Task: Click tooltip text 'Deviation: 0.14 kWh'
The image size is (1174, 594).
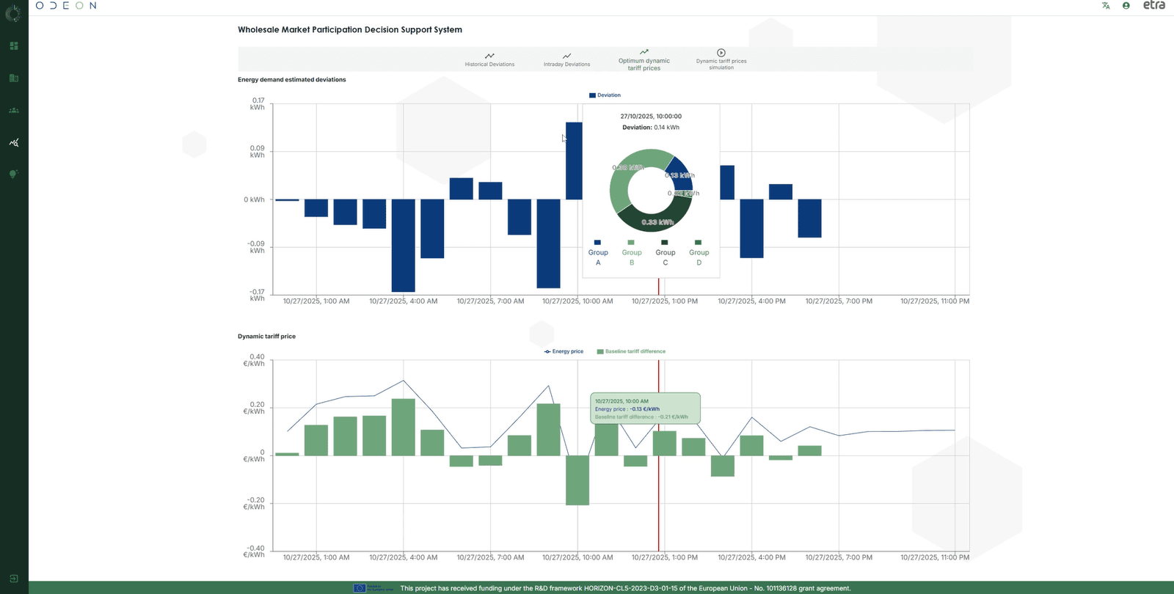Action: [x=651, y=128]
